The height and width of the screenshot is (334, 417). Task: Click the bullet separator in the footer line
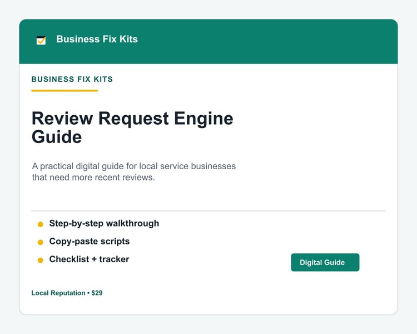coord(88,293)
